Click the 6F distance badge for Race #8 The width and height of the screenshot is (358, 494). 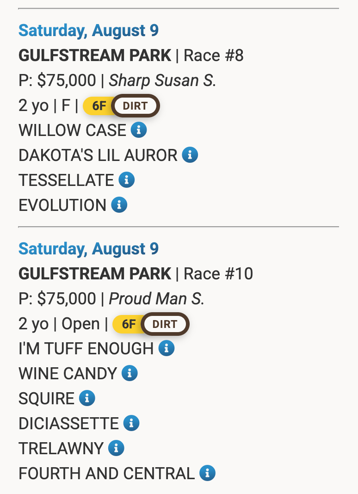[98, 106]
